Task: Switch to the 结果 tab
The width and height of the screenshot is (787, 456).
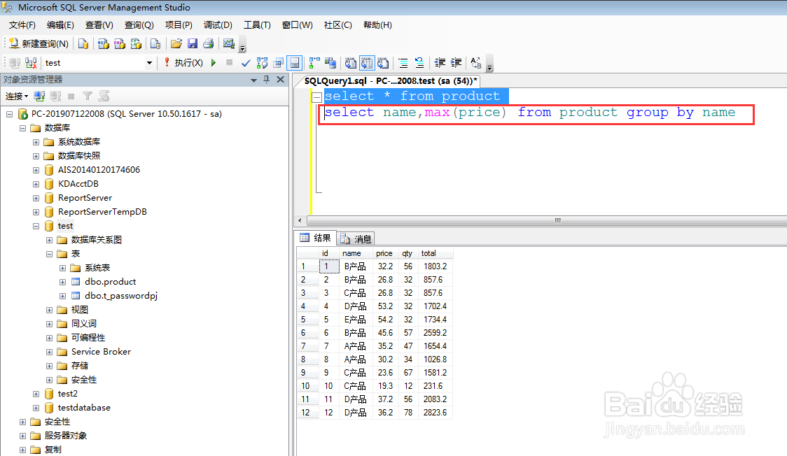Action: [316, 238]
